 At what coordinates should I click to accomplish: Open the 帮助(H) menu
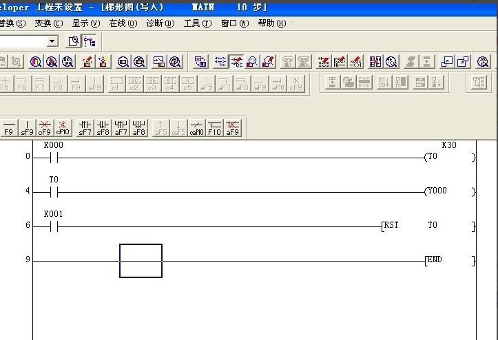(x=272, y=23)
